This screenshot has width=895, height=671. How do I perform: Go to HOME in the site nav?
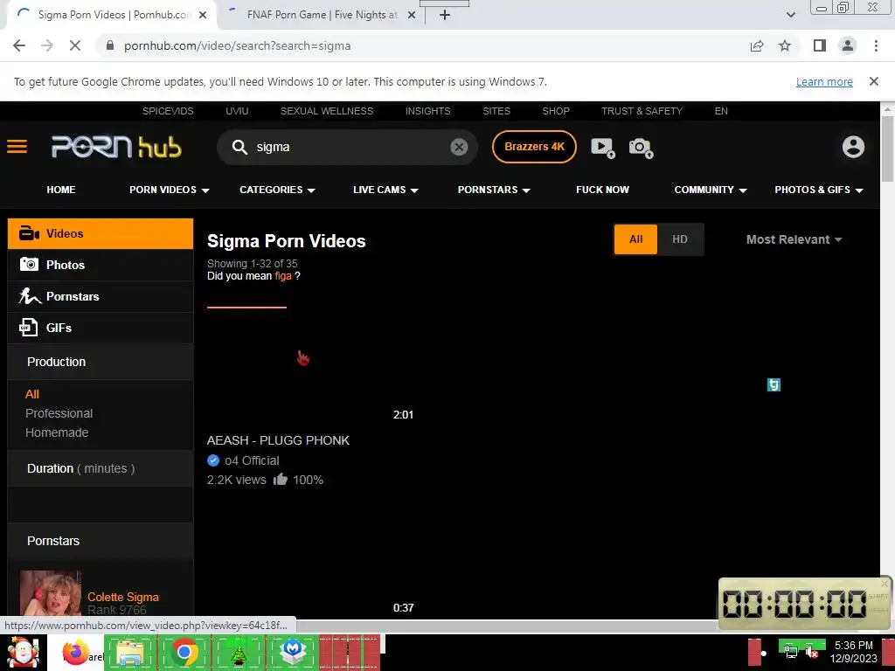tap(61, 190)
